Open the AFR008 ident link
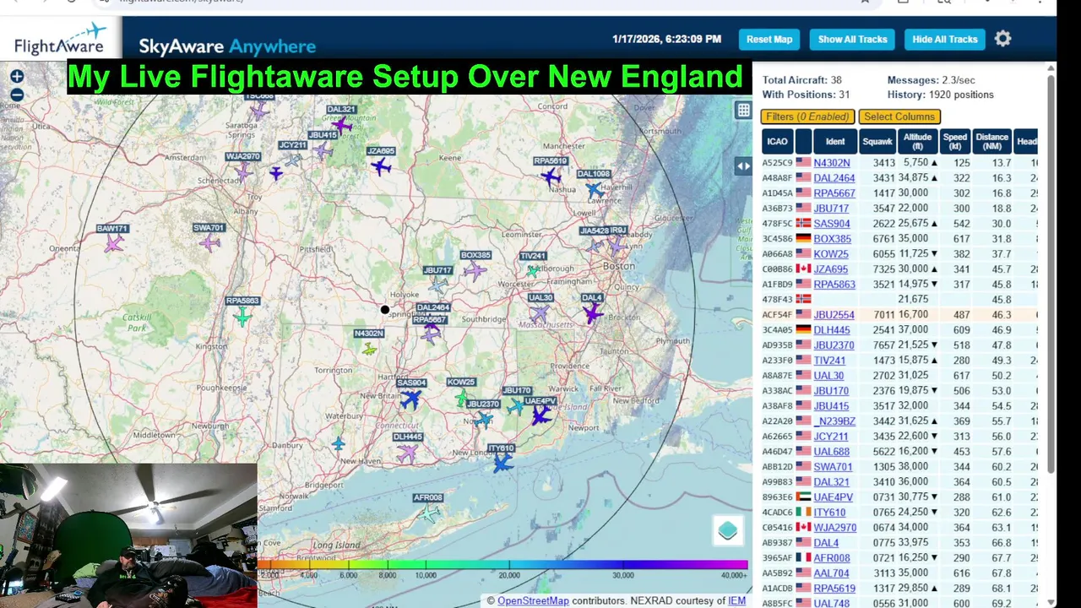Image resolution: width=1081 pixels, height=608 pixels. click(x=832, y=558)
